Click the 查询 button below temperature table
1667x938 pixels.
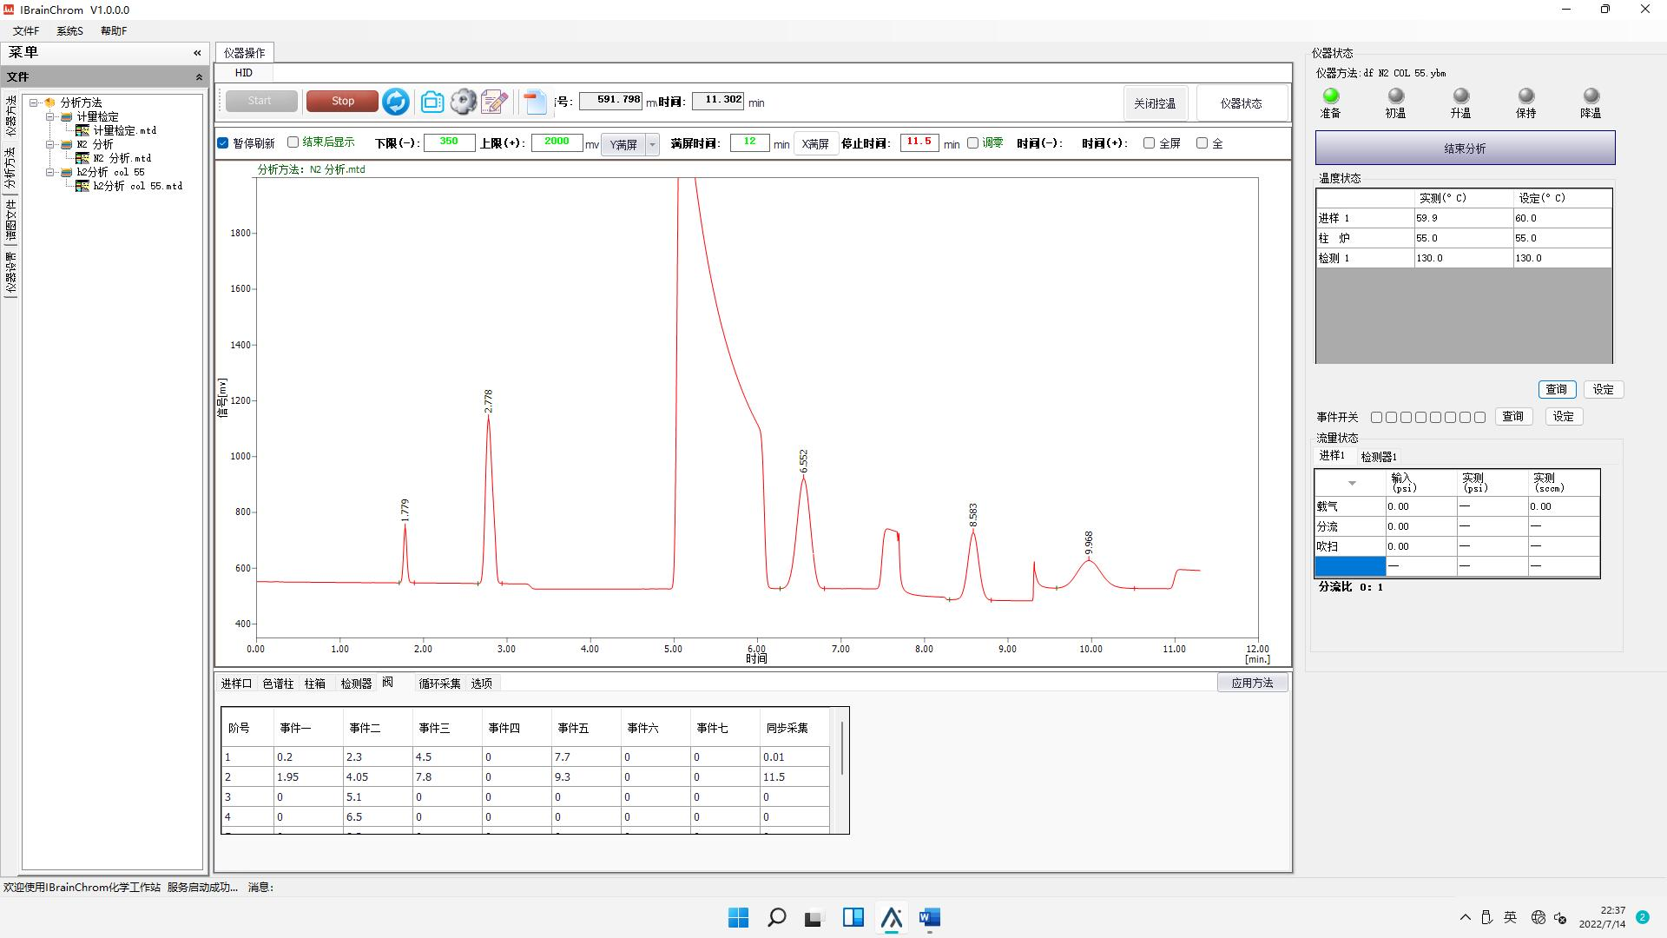[1556, 389]
